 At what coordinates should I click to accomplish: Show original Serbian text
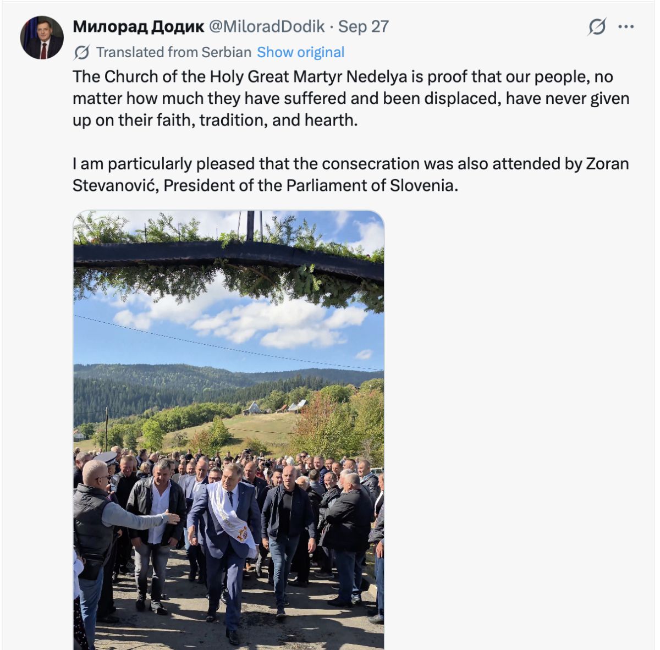click(x=301, y=52)
